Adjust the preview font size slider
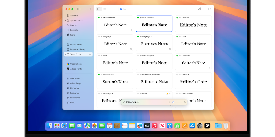This screenshot has height=137, width=275. pos(173,102)
